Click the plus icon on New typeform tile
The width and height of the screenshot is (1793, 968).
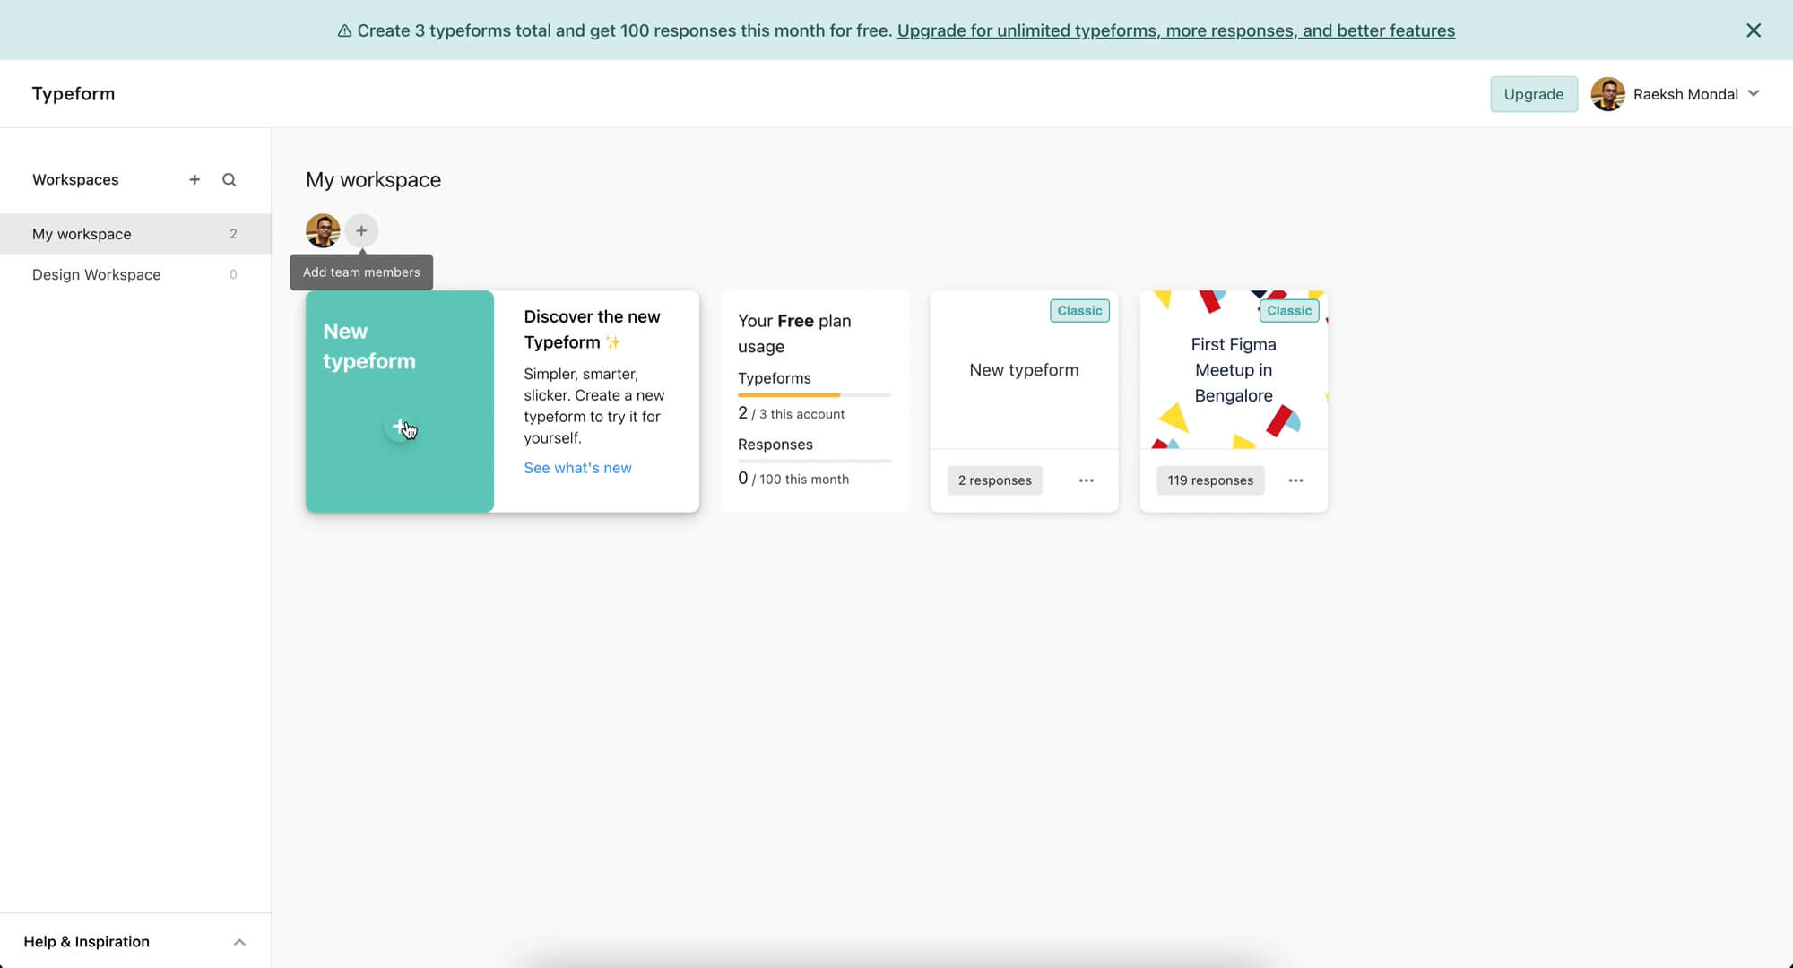coord(400,427)
